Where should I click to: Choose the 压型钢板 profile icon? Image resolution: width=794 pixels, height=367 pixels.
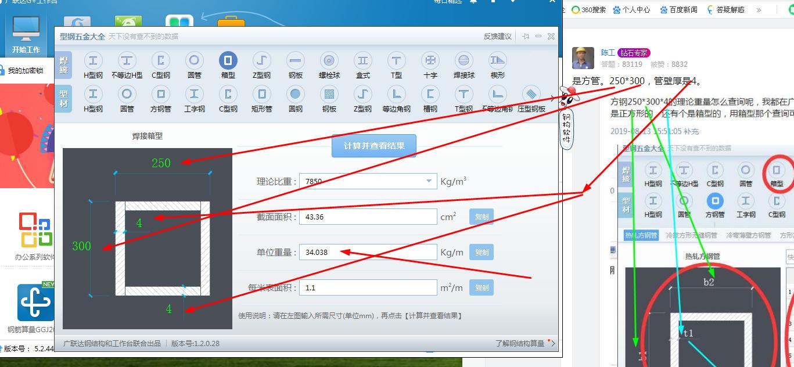click(531, 94)
